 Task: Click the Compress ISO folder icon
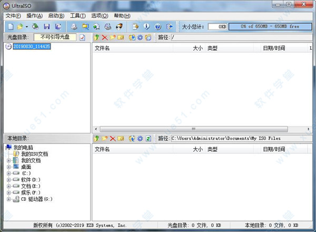point(85,27)
